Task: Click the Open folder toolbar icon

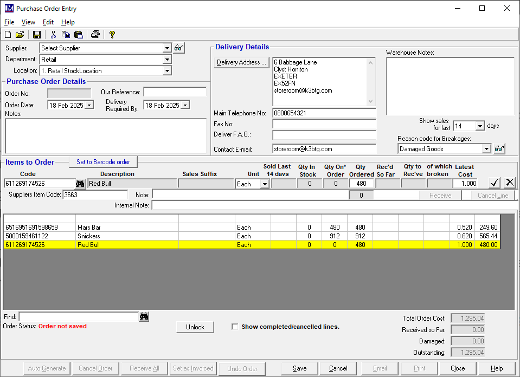Action: tap(20, 35)
